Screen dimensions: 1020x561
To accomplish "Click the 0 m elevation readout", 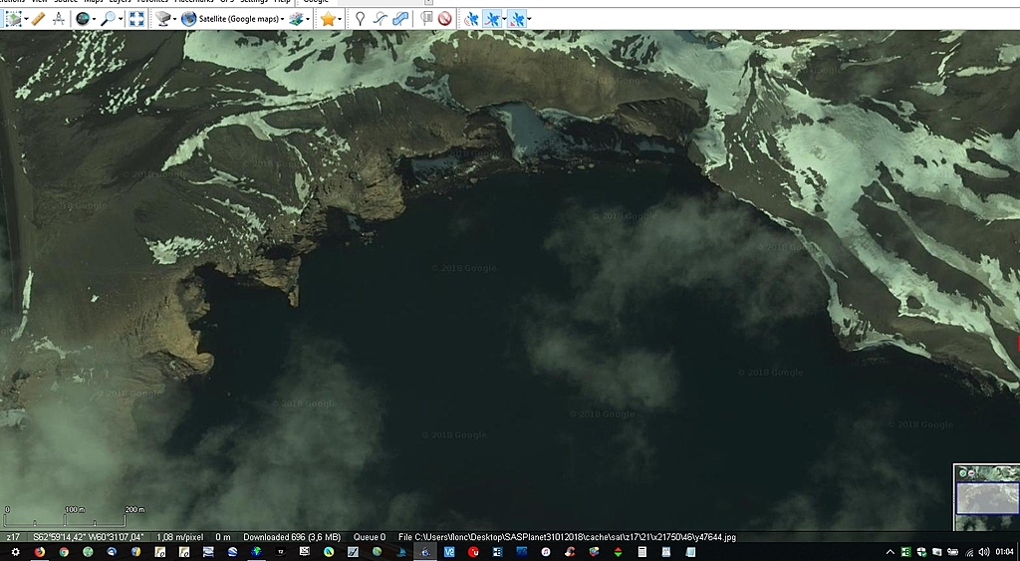I will pyautogui.click(x=223, y=537).
